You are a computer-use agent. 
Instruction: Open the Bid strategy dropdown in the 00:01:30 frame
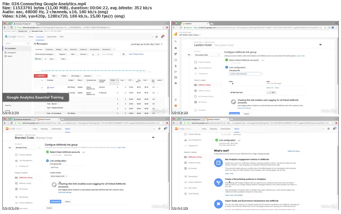click(x=76, y=76)
